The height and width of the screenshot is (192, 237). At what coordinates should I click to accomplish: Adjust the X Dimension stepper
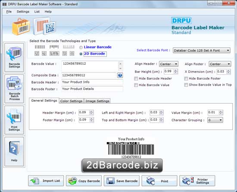click(228, 71)
